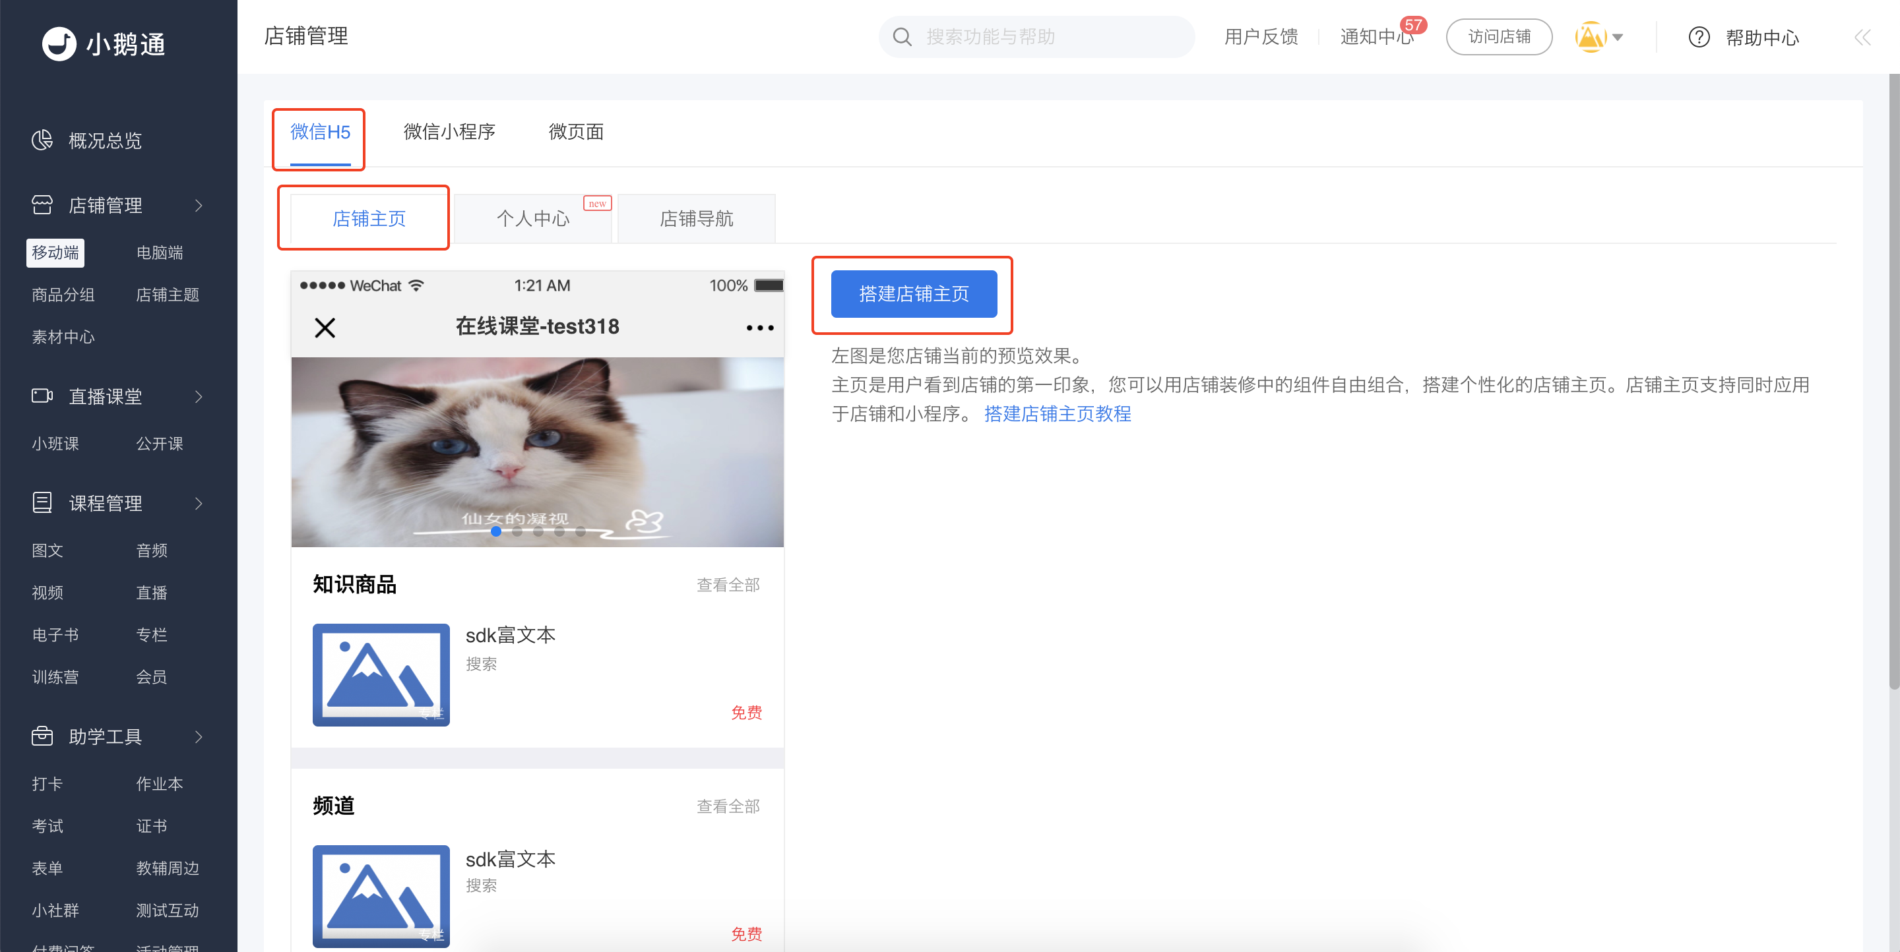
Task: Switch to 电脑端 option
Action: [x=159, y=252]
